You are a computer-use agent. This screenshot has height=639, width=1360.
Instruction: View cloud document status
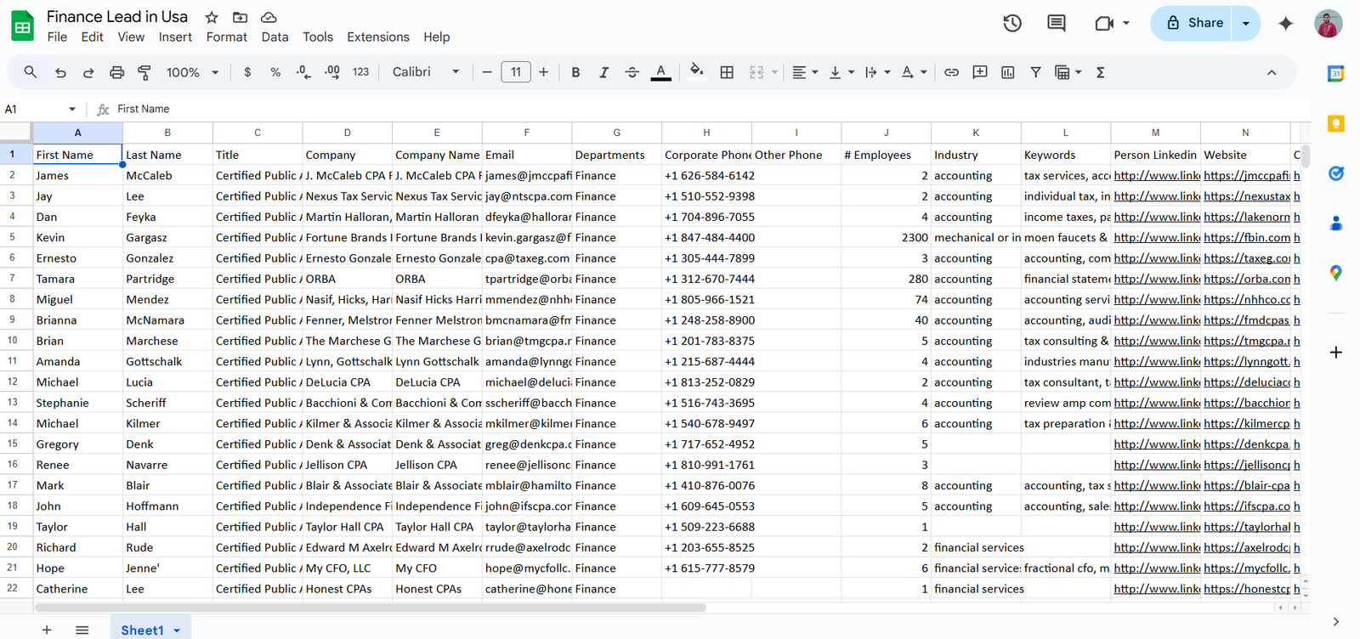pyautogui.click(x=269, y=17)
